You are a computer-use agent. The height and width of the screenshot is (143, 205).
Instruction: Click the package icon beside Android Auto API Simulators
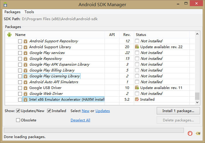pyautogui.click(x=25, y=82)
